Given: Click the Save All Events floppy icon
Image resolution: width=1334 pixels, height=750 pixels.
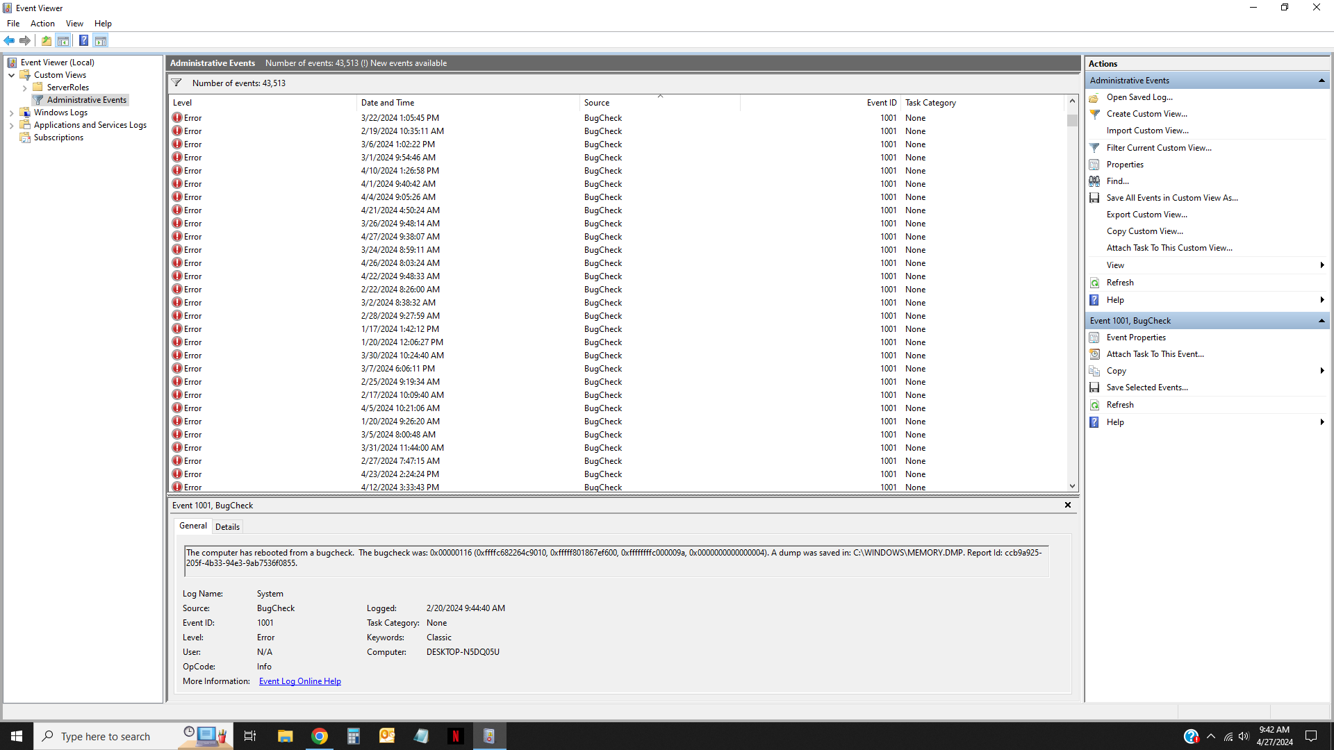Looking at the screenshot, I should 1094,198.
